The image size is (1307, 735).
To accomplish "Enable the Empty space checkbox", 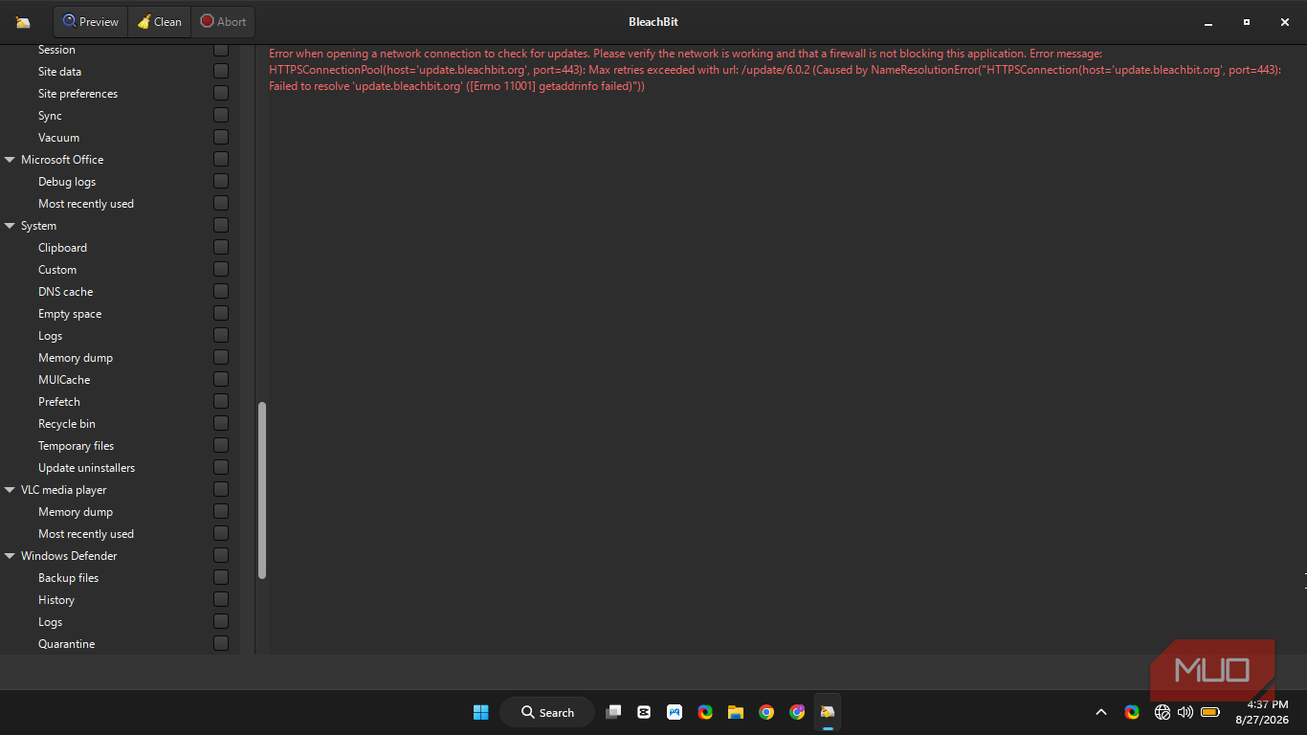I will [x=221, y=314].
